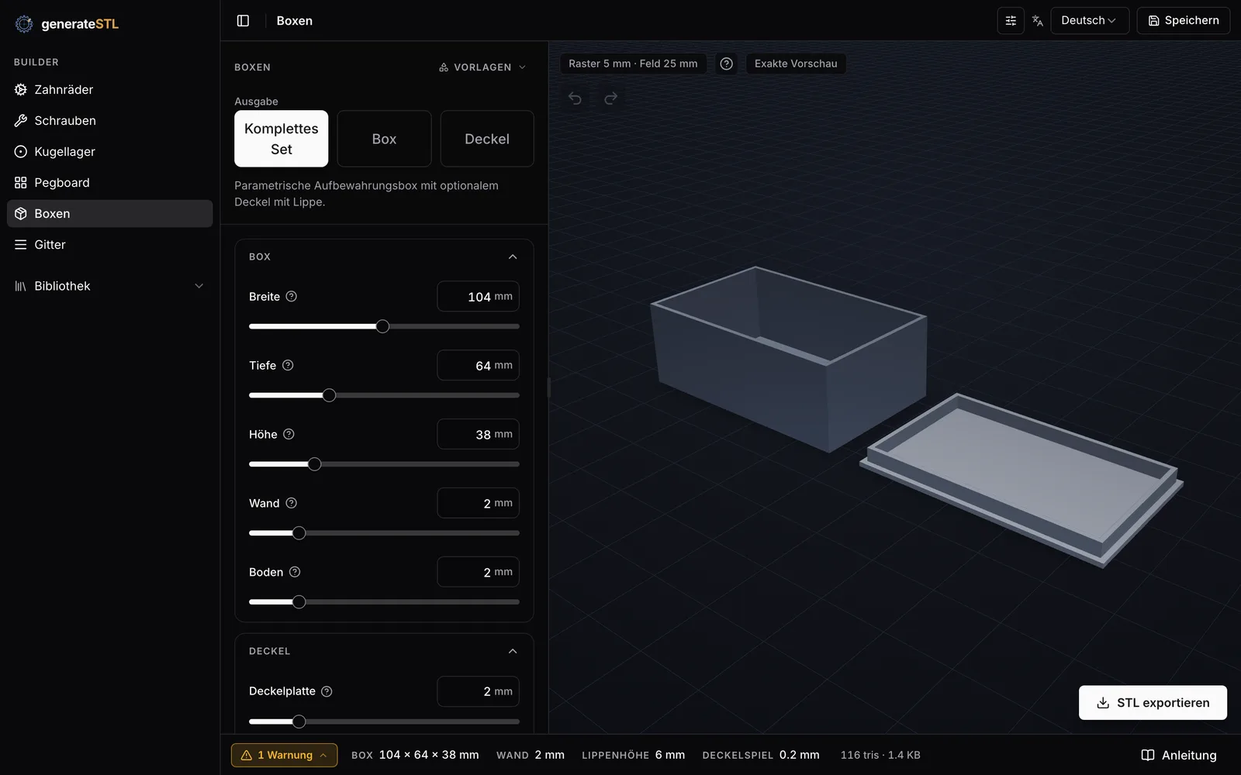
Task: Click the Boxen page title
Action: click(x=295, y=21)
